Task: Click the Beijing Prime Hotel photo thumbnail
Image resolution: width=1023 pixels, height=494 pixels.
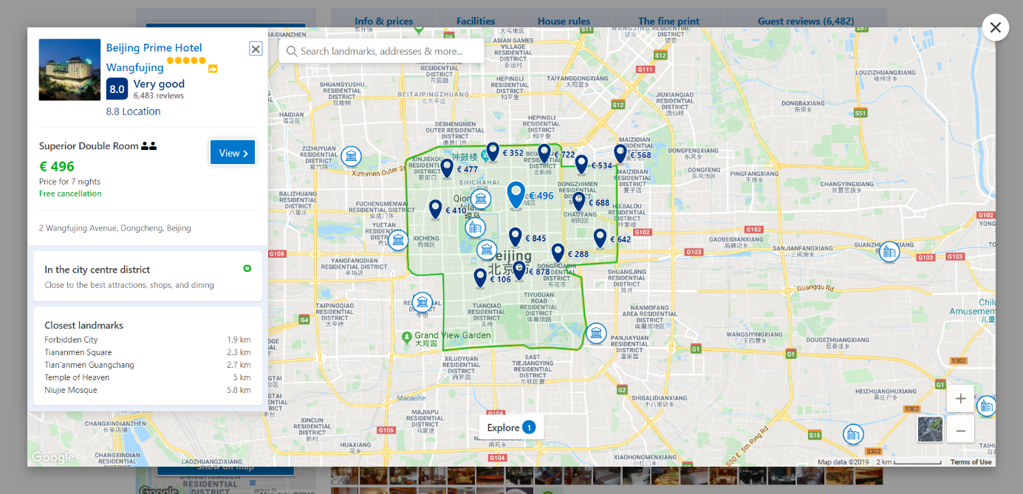Action: pyautogui.click(x=69, y=69)
